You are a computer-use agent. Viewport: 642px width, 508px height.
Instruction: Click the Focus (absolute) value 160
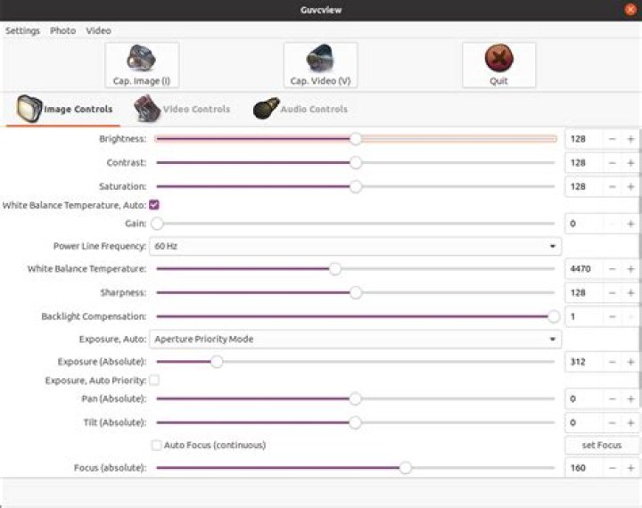click(584, 468)
